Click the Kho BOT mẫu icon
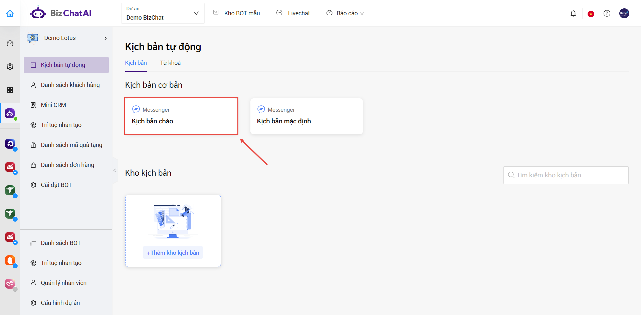This screenshot has height=315, width=641. (x=216, y=13)
